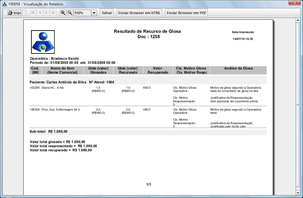Click 'Valor total glosado' line
This screenshot has width=303, height=198.
pos(57,142)
